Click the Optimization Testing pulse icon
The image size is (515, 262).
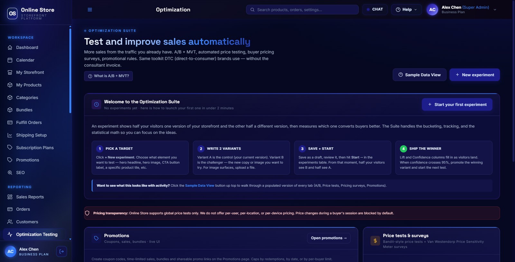(x=10, y=234)
